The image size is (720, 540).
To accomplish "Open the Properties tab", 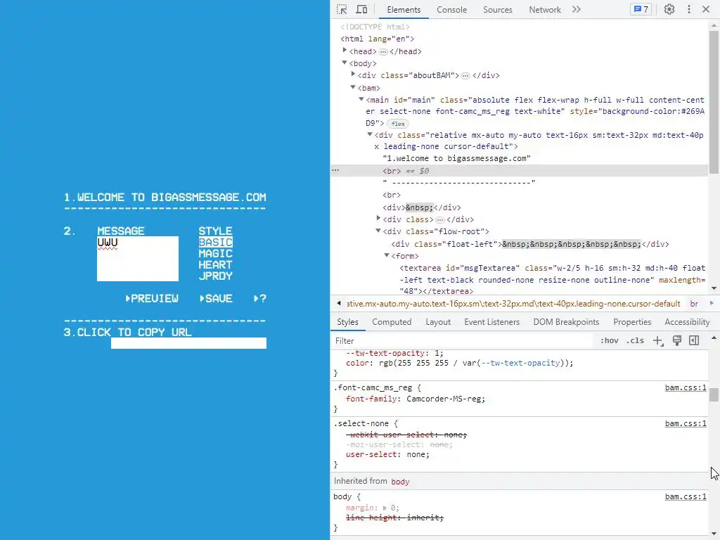I will (632, 322).
